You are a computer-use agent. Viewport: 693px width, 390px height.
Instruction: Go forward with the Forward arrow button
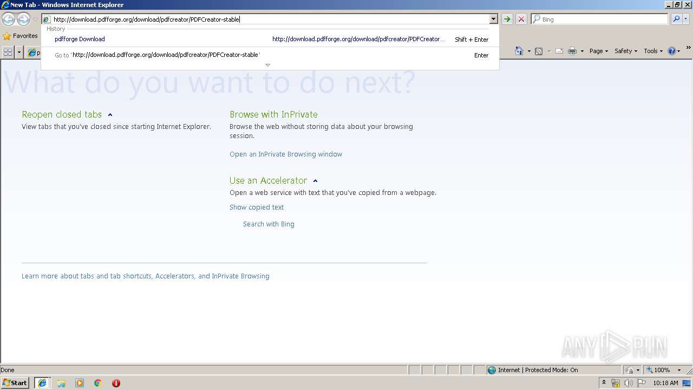click(x=23, y=19)
